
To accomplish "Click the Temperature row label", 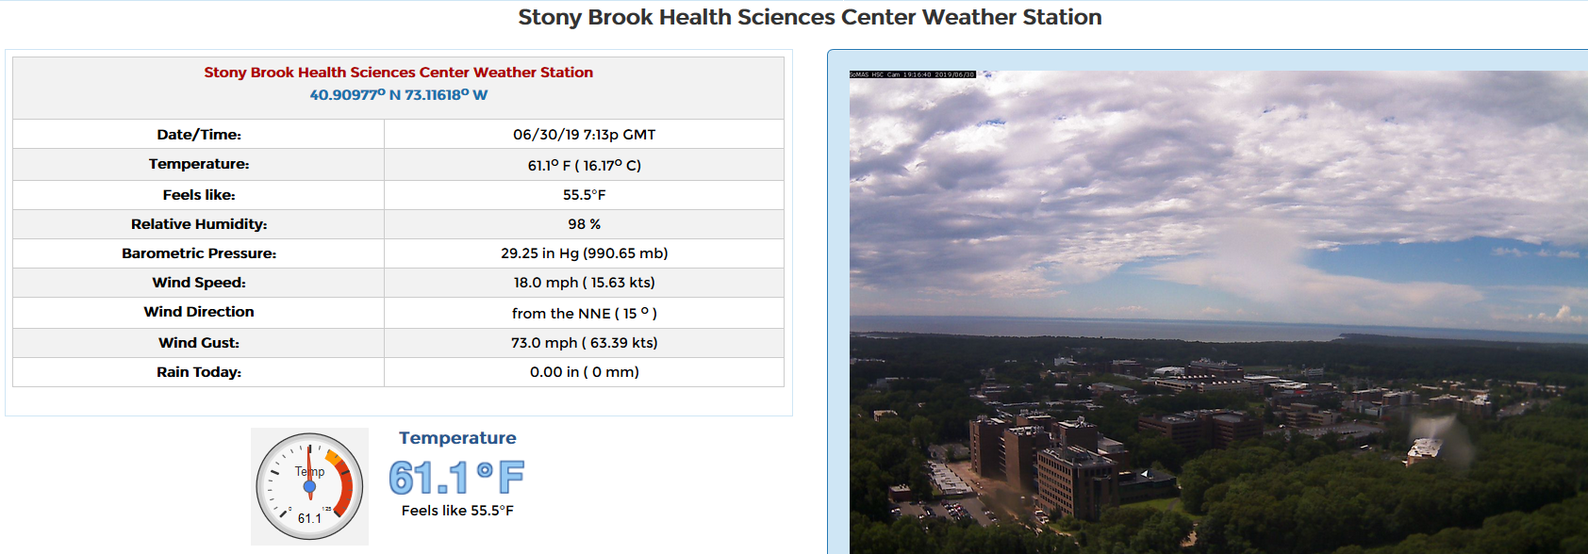I will coord(199,164).
